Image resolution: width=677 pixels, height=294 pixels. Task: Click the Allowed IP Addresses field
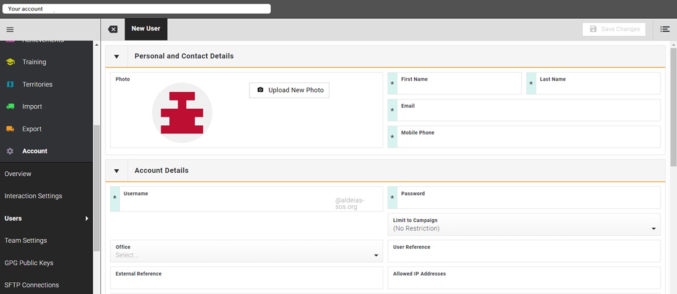click(524, 278)
